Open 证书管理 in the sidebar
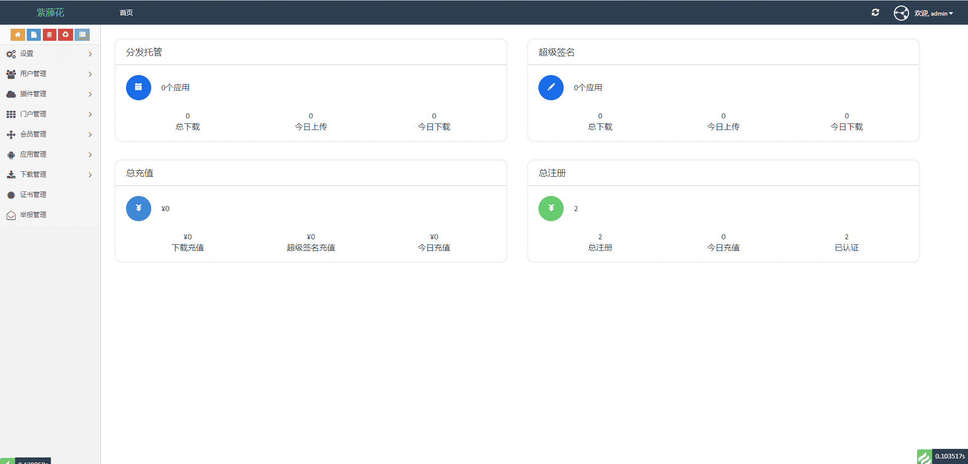This screenshot has width=968, height=464. point(50,195)
